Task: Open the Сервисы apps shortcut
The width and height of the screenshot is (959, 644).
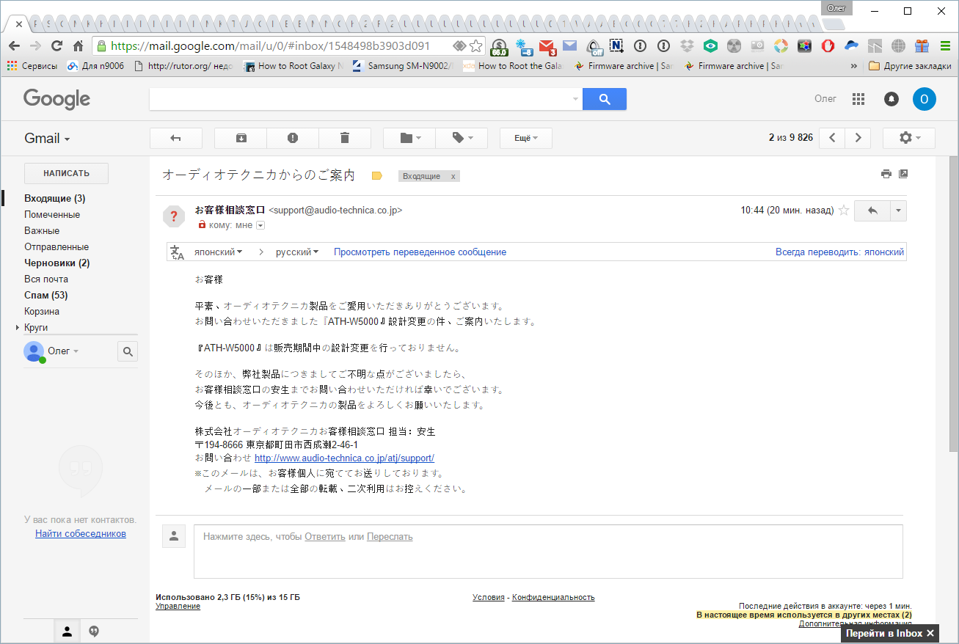Action: 32,66
